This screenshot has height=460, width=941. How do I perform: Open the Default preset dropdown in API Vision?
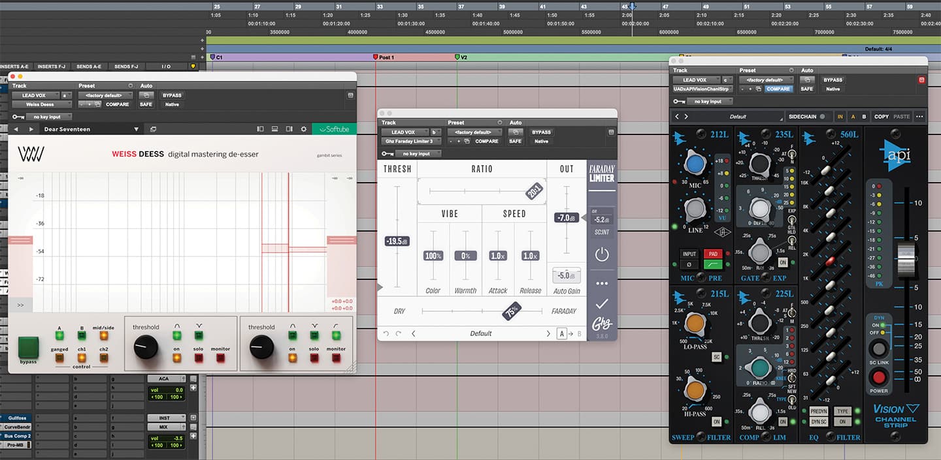point(738,117)
